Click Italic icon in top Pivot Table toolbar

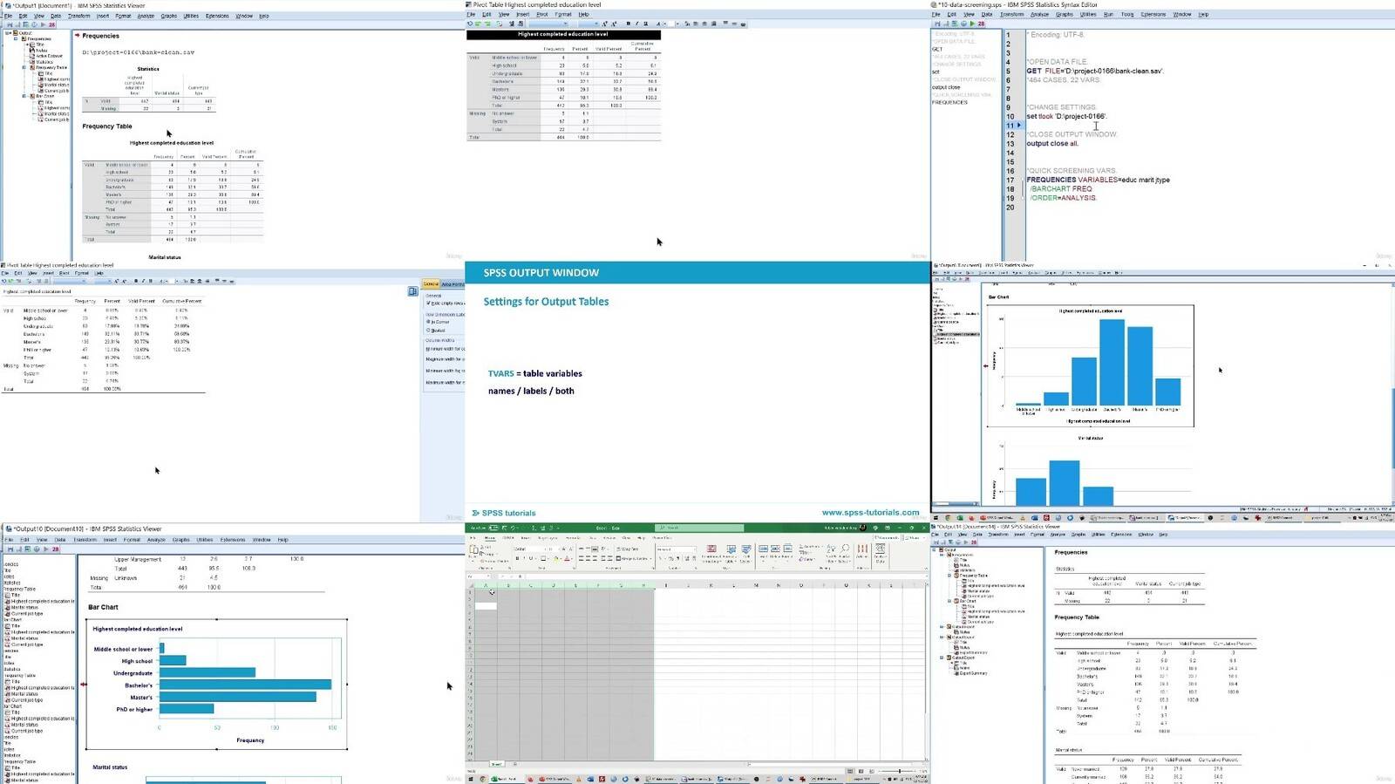tap(636, 24)
